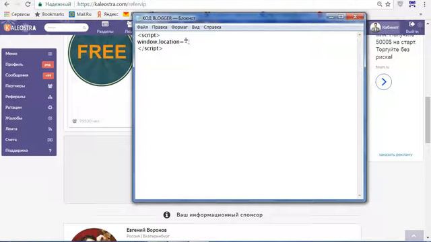Open the Справка menu in Notepad
This screenshot has width=431, height=242.
tap(212, 27)
